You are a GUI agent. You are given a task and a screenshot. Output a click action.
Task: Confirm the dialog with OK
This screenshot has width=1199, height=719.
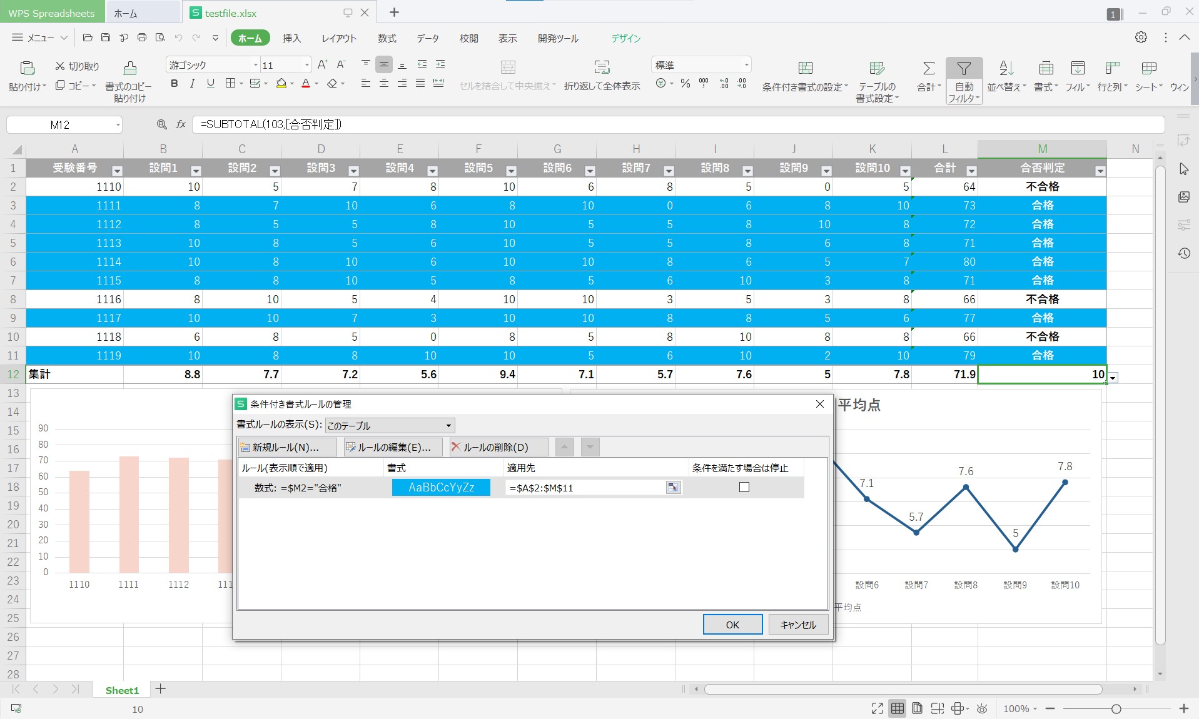(732, 625)
